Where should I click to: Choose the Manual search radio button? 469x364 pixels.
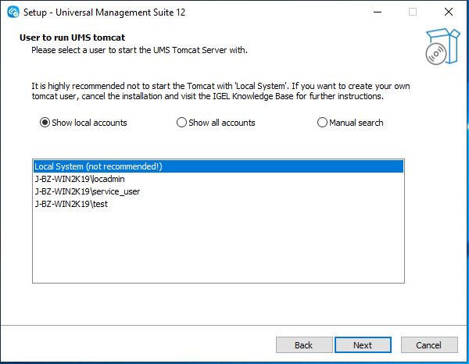tap(322, 123)
